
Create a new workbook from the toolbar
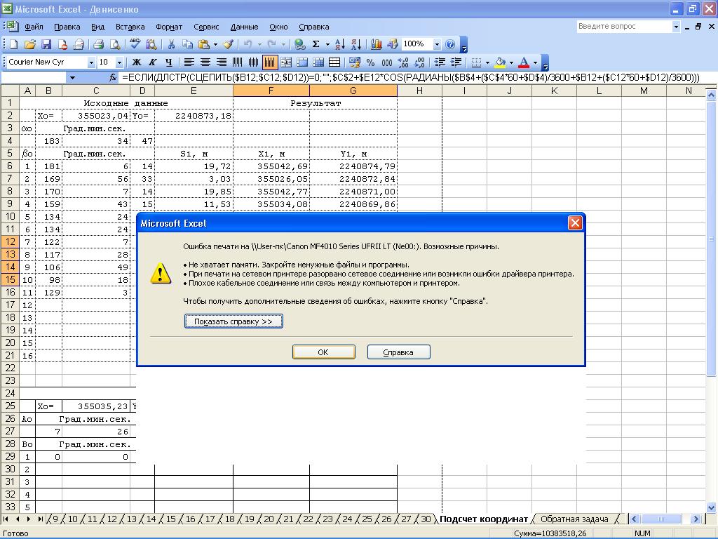[14, 44]
